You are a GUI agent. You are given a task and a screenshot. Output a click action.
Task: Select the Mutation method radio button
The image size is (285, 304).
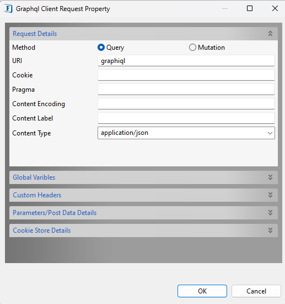192,48
